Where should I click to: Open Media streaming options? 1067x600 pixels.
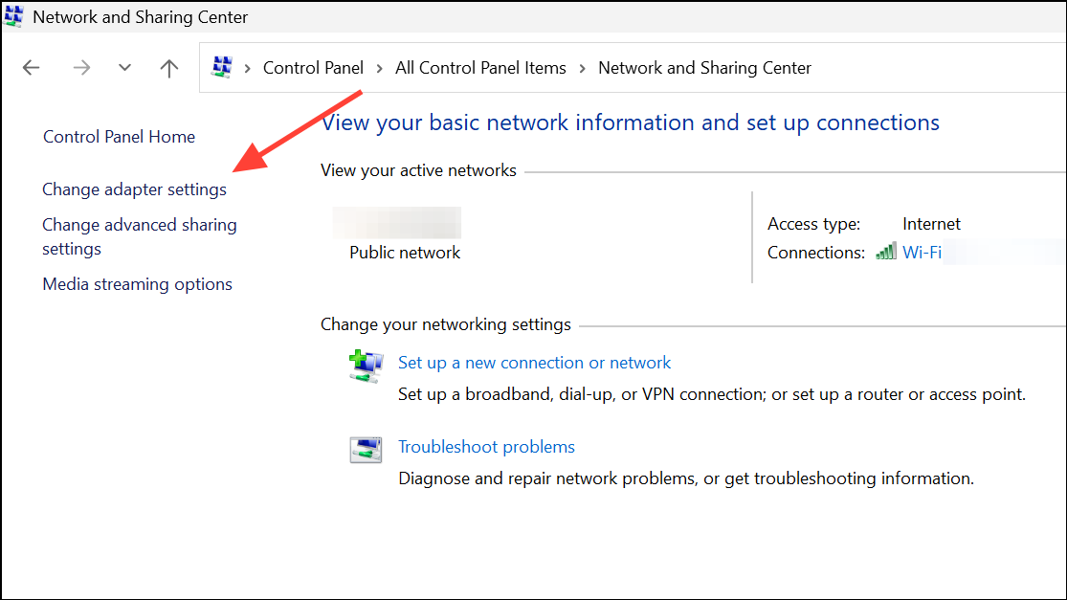137,284
